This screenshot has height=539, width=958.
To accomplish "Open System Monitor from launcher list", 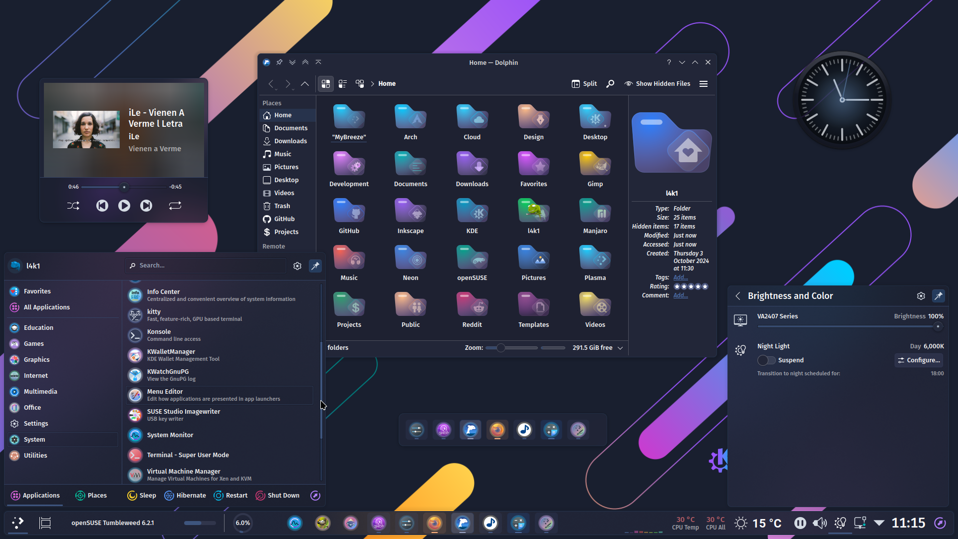I will point(220,435).
